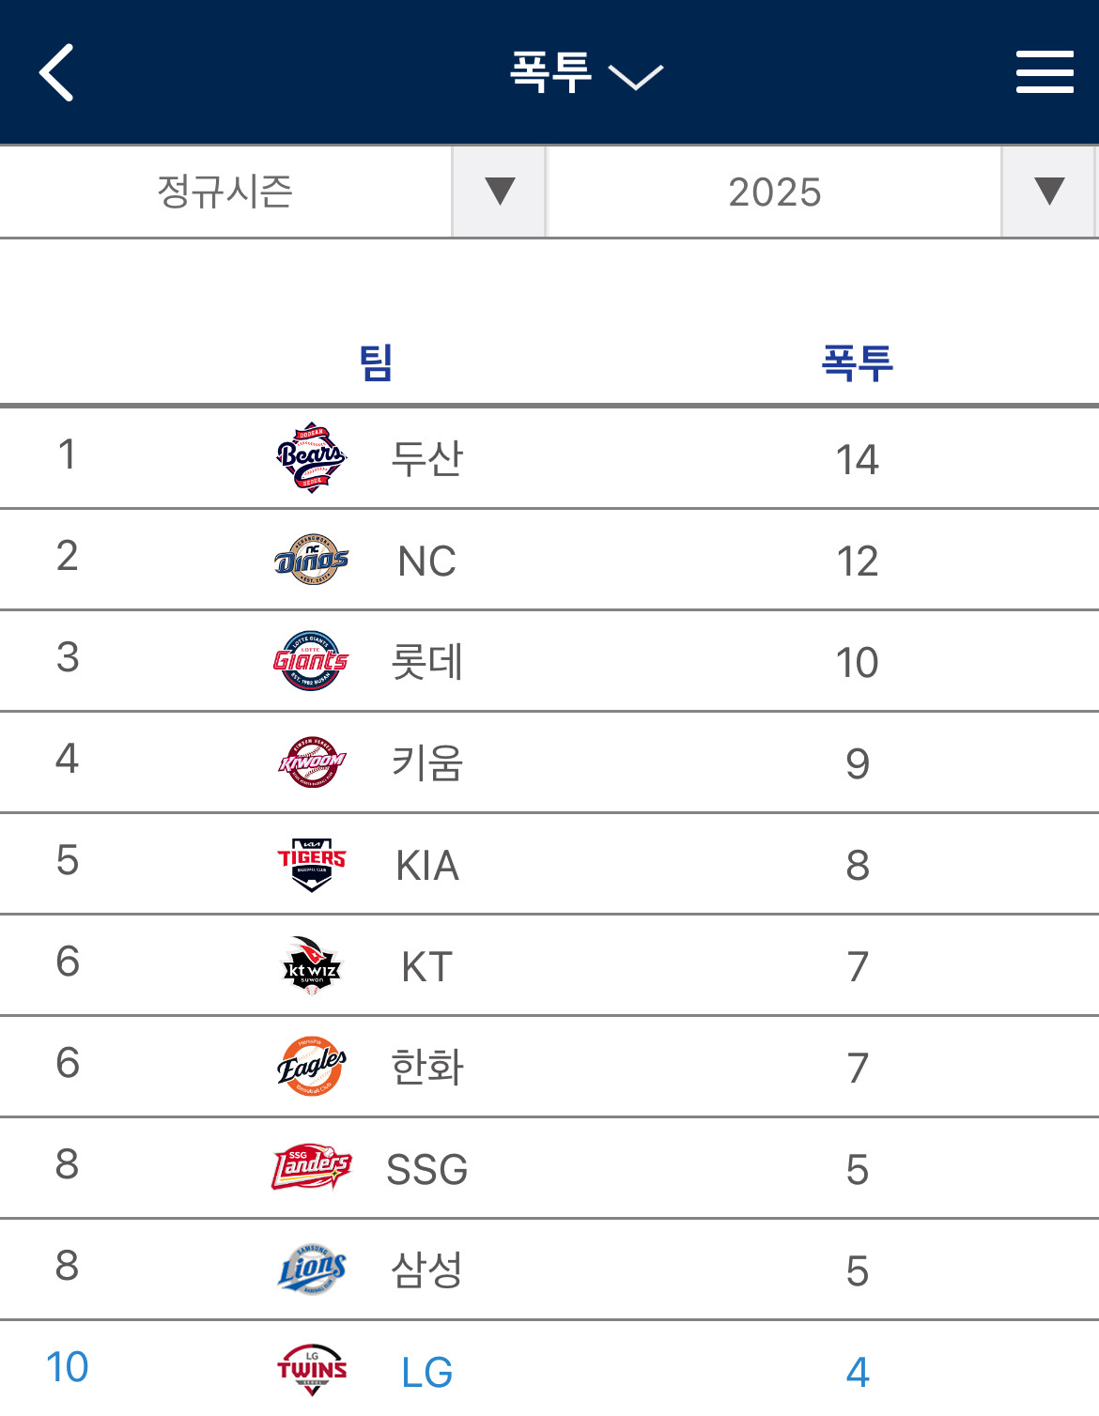1099x1416 pixels.
Task: Tap the KT Wiz logo
Action: click(312, 965)
